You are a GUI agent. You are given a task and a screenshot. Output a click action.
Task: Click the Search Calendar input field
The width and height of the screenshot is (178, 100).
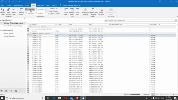(x=139, y=21)
